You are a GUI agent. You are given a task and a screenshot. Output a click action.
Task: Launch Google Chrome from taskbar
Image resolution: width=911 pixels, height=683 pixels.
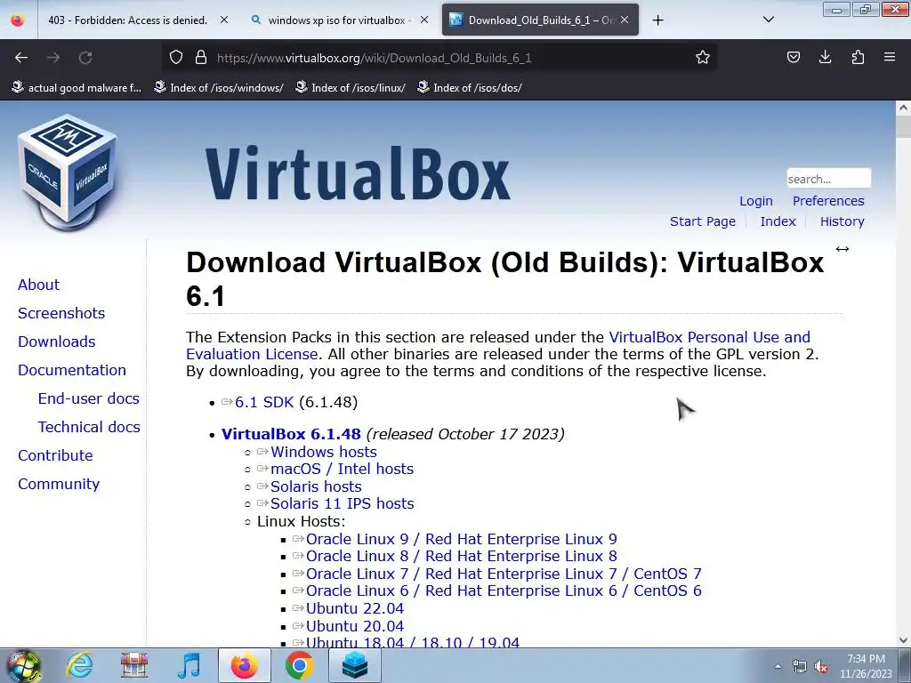tap(299, 665)
